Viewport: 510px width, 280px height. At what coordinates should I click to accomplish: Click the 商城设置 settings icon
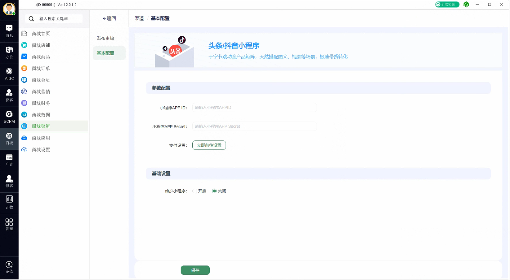click(24, 149)
